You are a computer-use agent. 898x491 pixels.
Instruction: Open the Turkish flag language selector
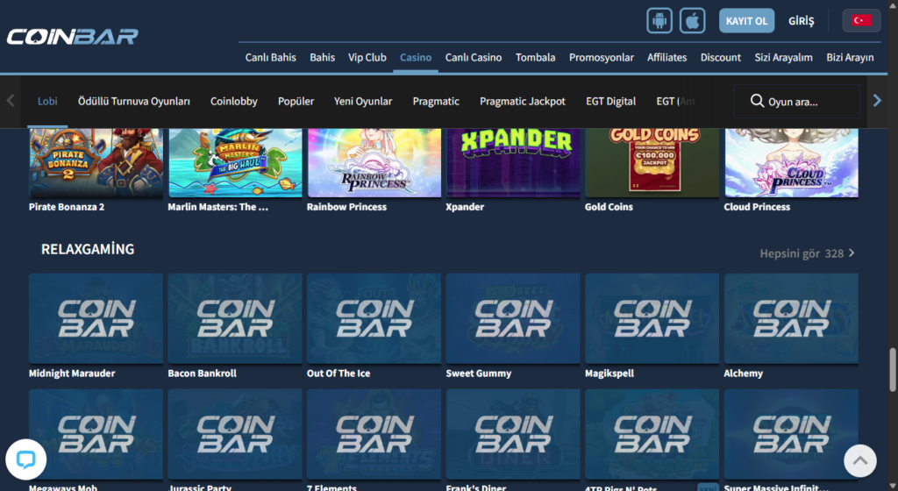point(861,20)
